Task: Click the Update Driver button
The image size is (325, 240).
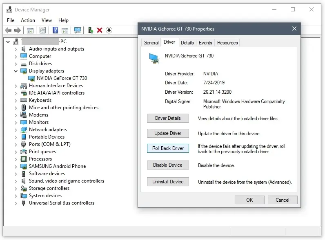Action: (x=168, y=133)
